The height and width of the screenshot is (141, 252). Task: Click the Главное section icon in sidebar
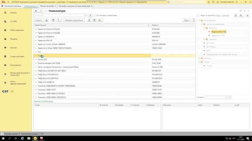(x=5, y=13)
